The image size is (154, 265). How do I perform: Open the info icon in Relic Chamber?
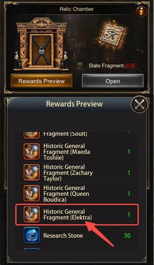coord(141,12)
